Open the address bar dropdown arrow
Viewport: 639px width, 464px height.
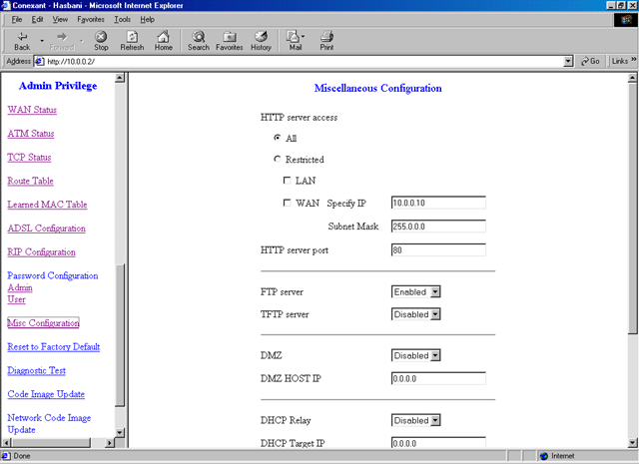[568, 62]
